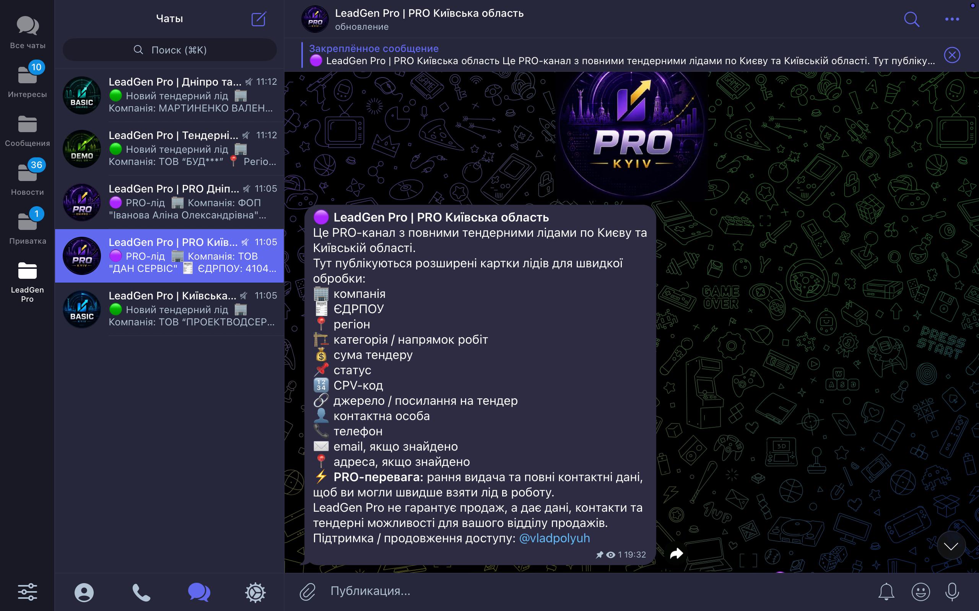Open the 'Интересы' folder with 10 unread
Image resolution: width=979 pixels, height=611 pixels.
tap(27, 80)
